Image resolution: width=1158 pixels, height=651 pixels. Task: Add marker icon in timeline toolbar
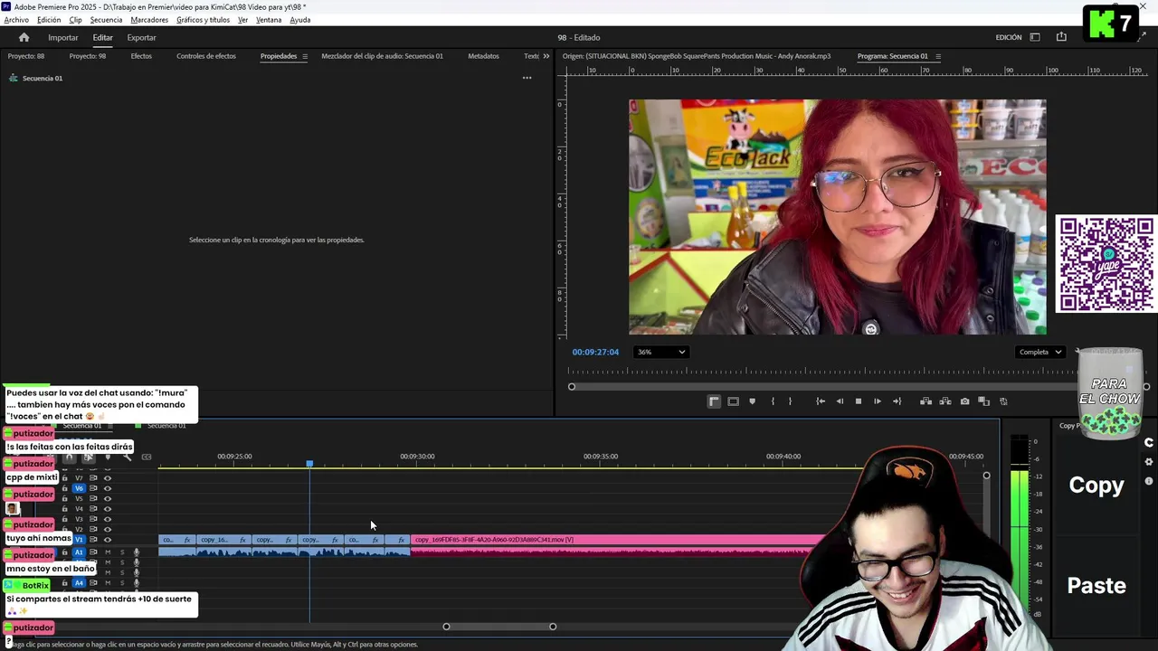[108, 457]
